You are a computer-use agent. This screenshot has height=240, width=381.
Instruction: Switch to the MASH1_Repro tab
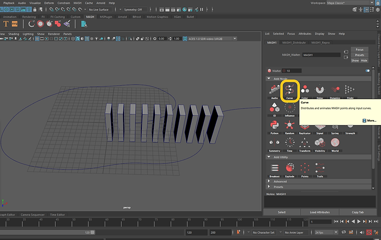pyautogui.click(x=320, y=42)
